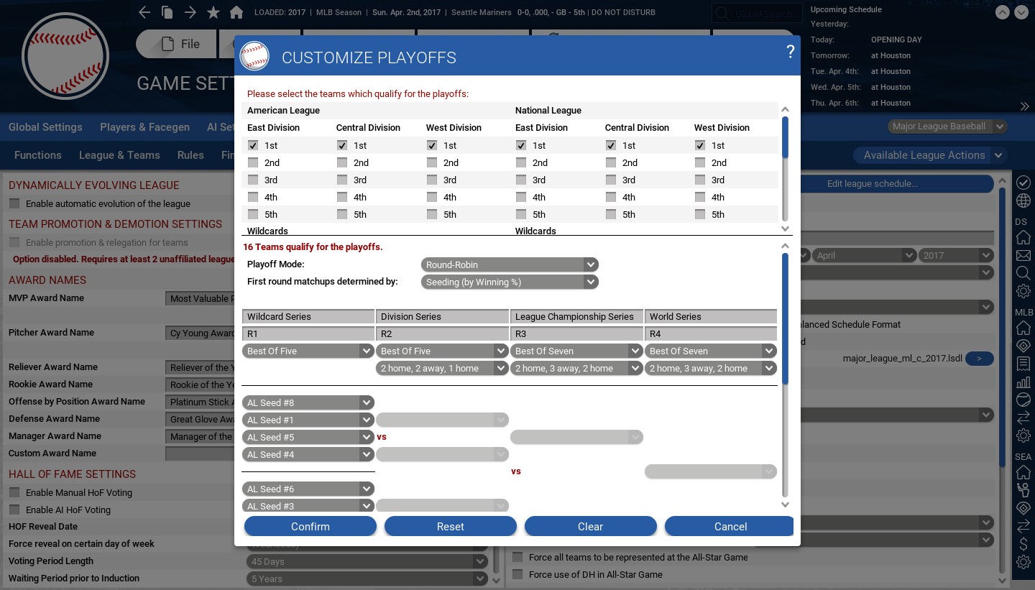Open the AL Seed #8 dropdown
Screen dimensions: 1035x590
tap(308, 402)
